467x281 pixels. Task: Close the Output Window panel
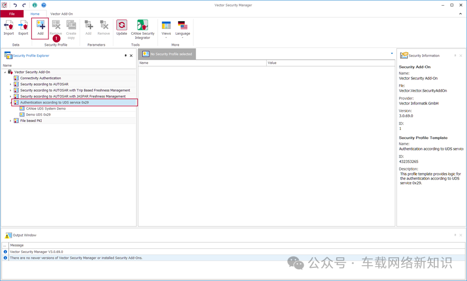coord(461,235)
